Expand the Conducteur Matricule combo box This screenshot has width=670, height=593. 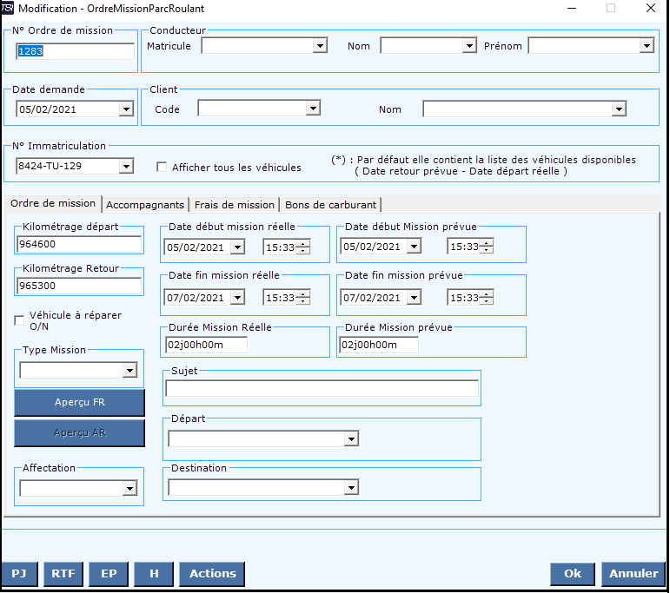[x=320, y=46]
